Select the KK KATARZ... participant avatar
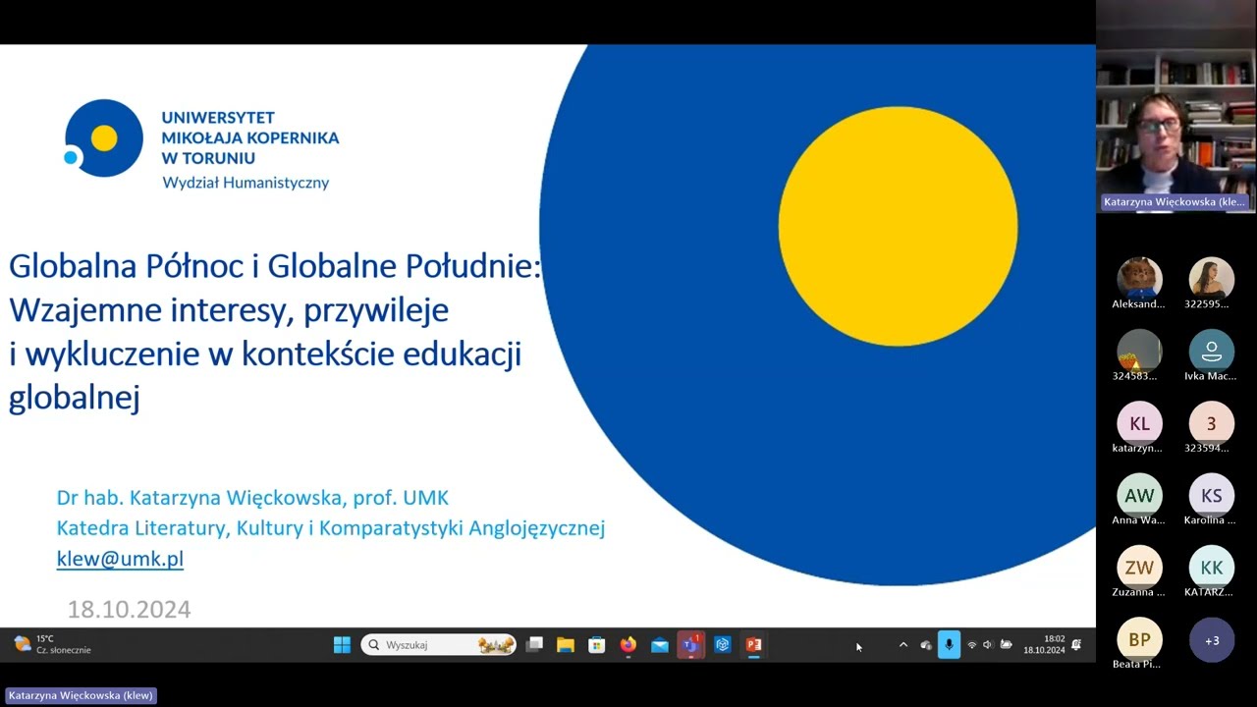Screen dimensions: 1257x707 (x=1211, y=568)
